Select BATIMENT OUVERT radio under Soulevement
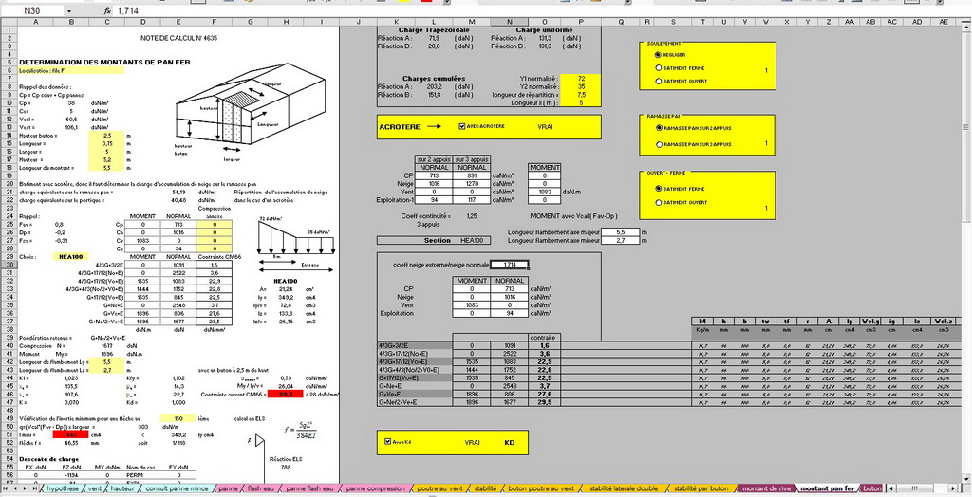This screenshot has height=497, width=972. (x=659, y=82)
